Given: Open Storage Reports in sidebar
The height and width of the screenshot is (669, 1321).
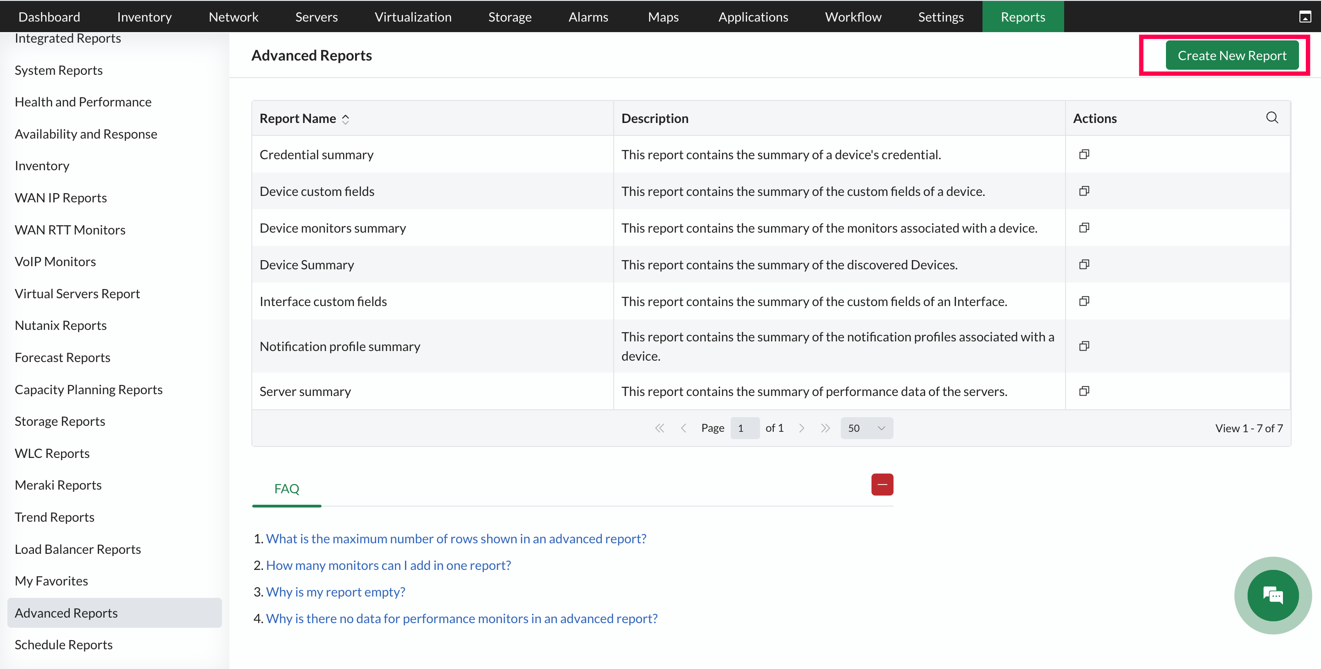Looking at the screenshot, I should click(60, 421).
